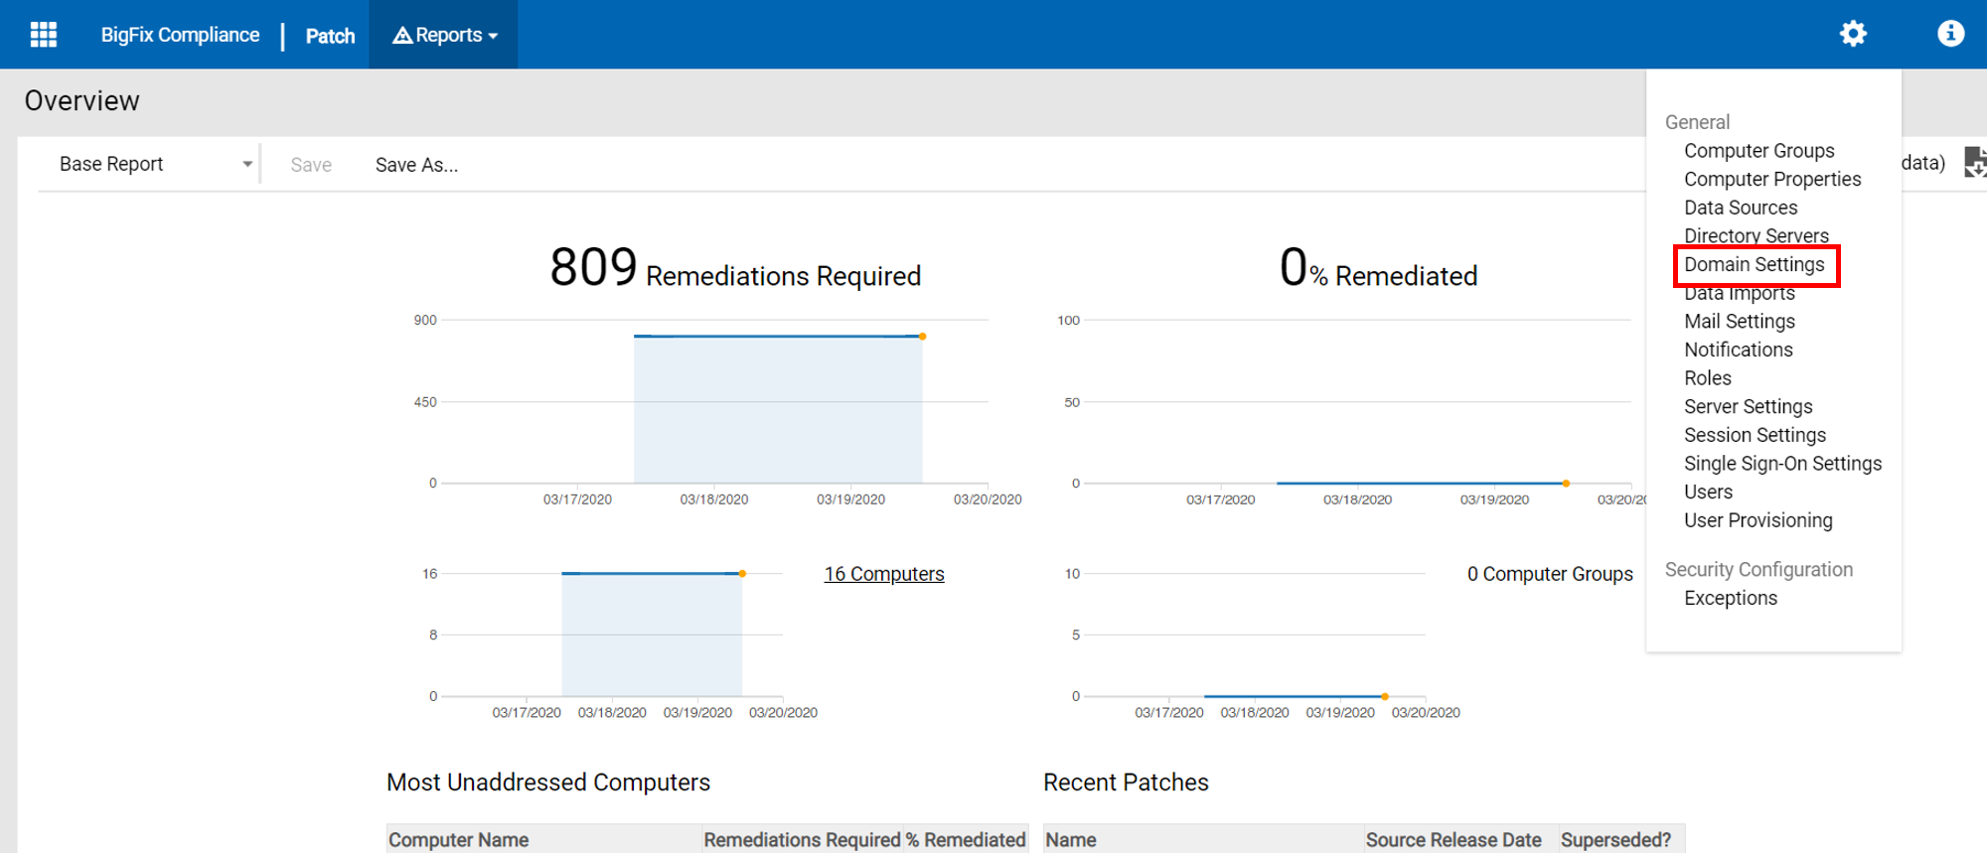Expand the Reports dropdown menu

(444, 35)
